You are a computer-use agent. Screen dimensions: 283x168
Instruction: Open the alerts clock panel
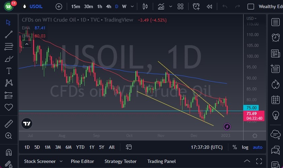tap(276, 37)
